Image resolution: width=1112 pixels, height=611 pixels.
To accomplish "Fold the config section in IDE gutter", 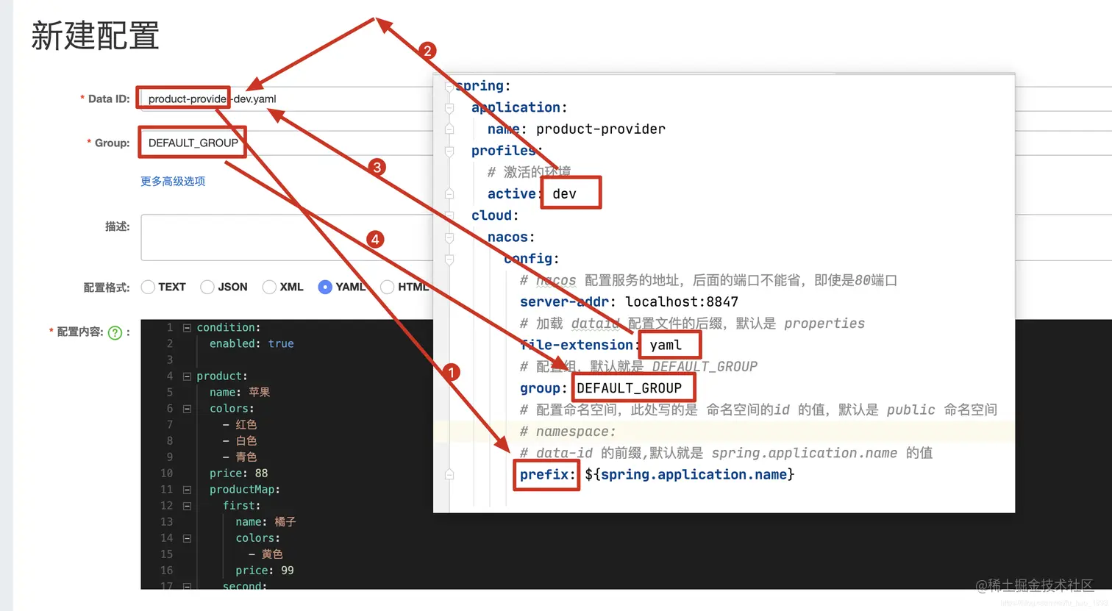I will coord(449,259).
